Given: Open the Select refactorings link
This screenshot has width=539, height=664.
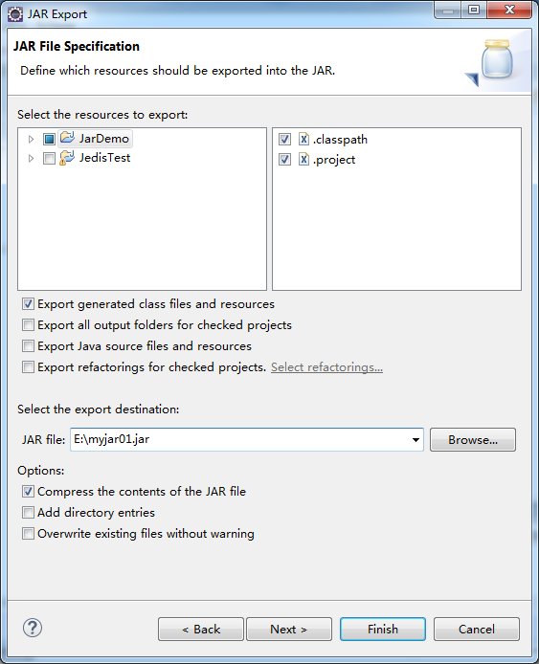Looking at the screenshot, I should point(326,367).
